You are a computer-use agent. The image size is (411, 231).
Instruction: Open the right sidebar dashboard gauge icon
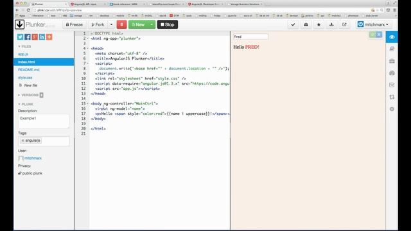tap(392, 73)
